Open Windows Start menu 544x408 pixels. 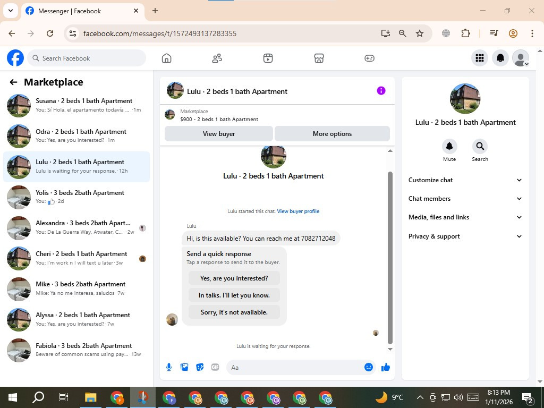(x=13, y=397)
